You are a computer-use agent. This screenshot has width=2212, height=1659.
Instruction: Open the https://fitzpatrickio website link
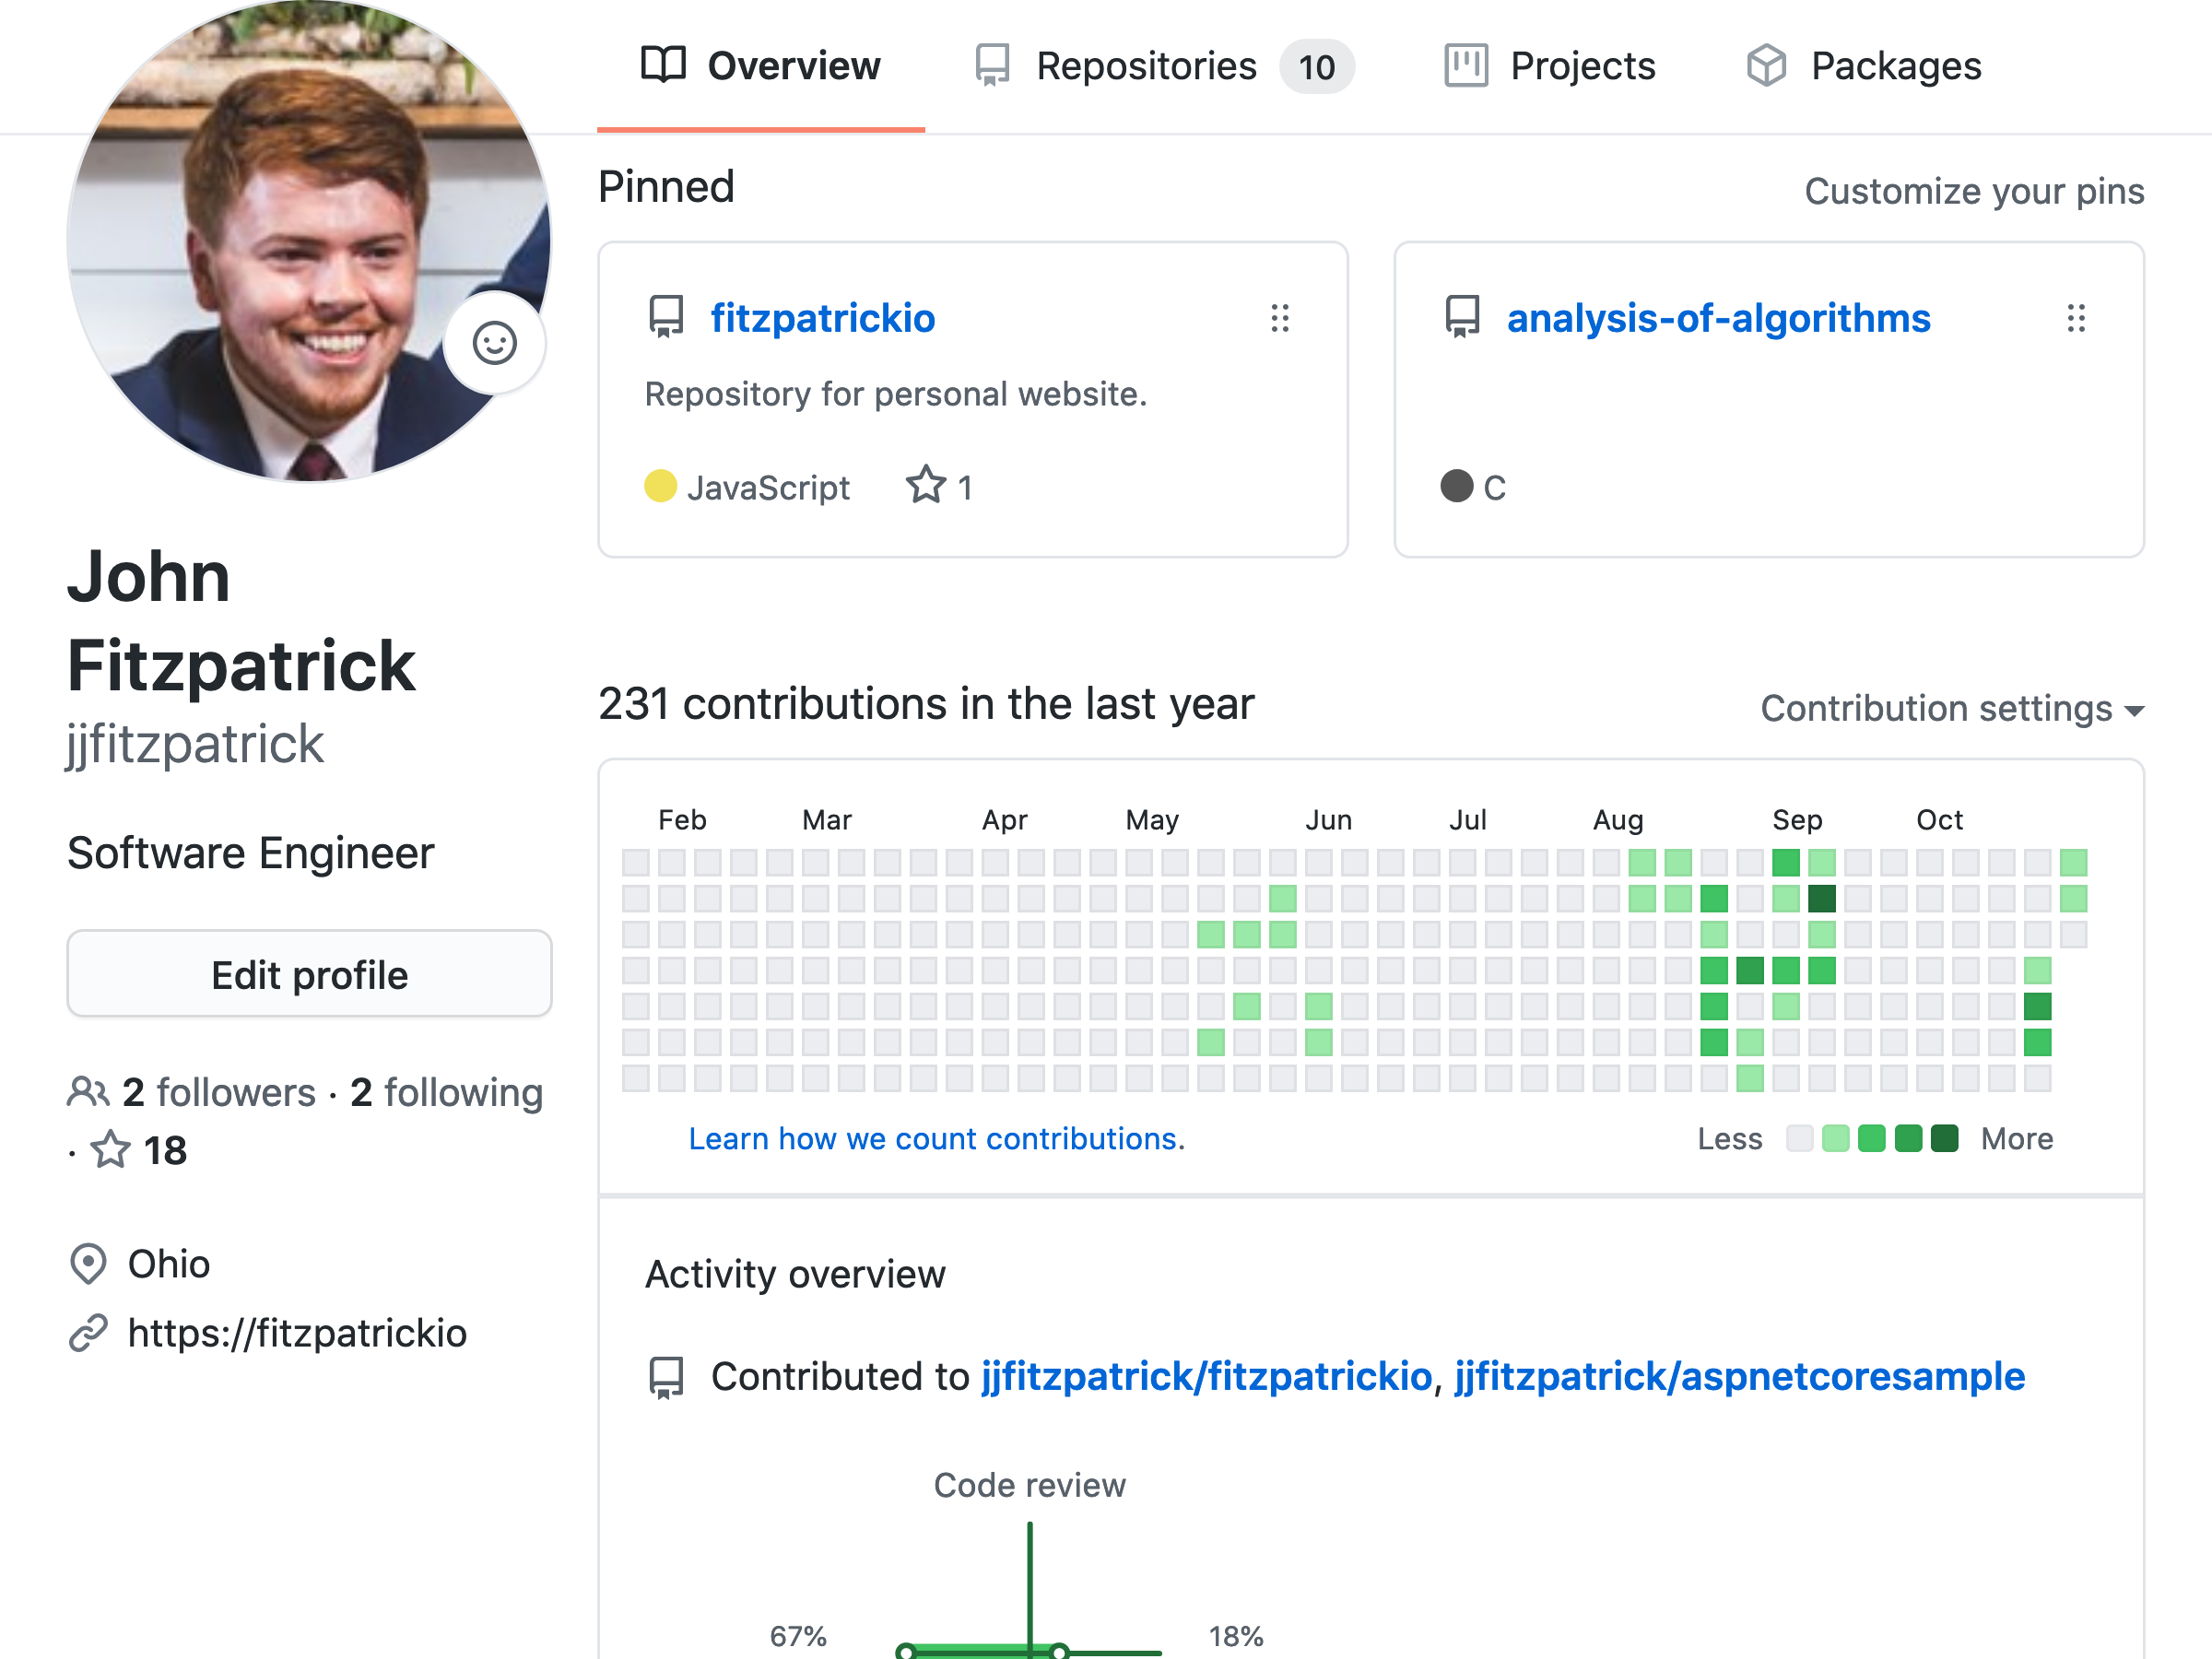[297, 1333]
